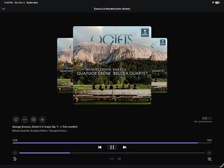Seek in the track progress bar
The image size is (224, 168).
[112, 143]
